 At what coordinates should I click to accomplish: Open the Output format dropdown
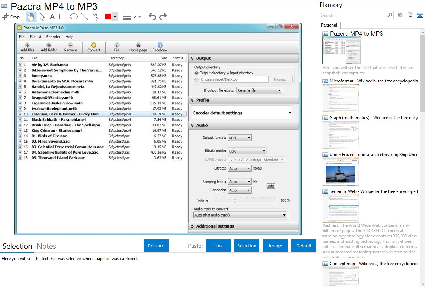click(239, 138)
